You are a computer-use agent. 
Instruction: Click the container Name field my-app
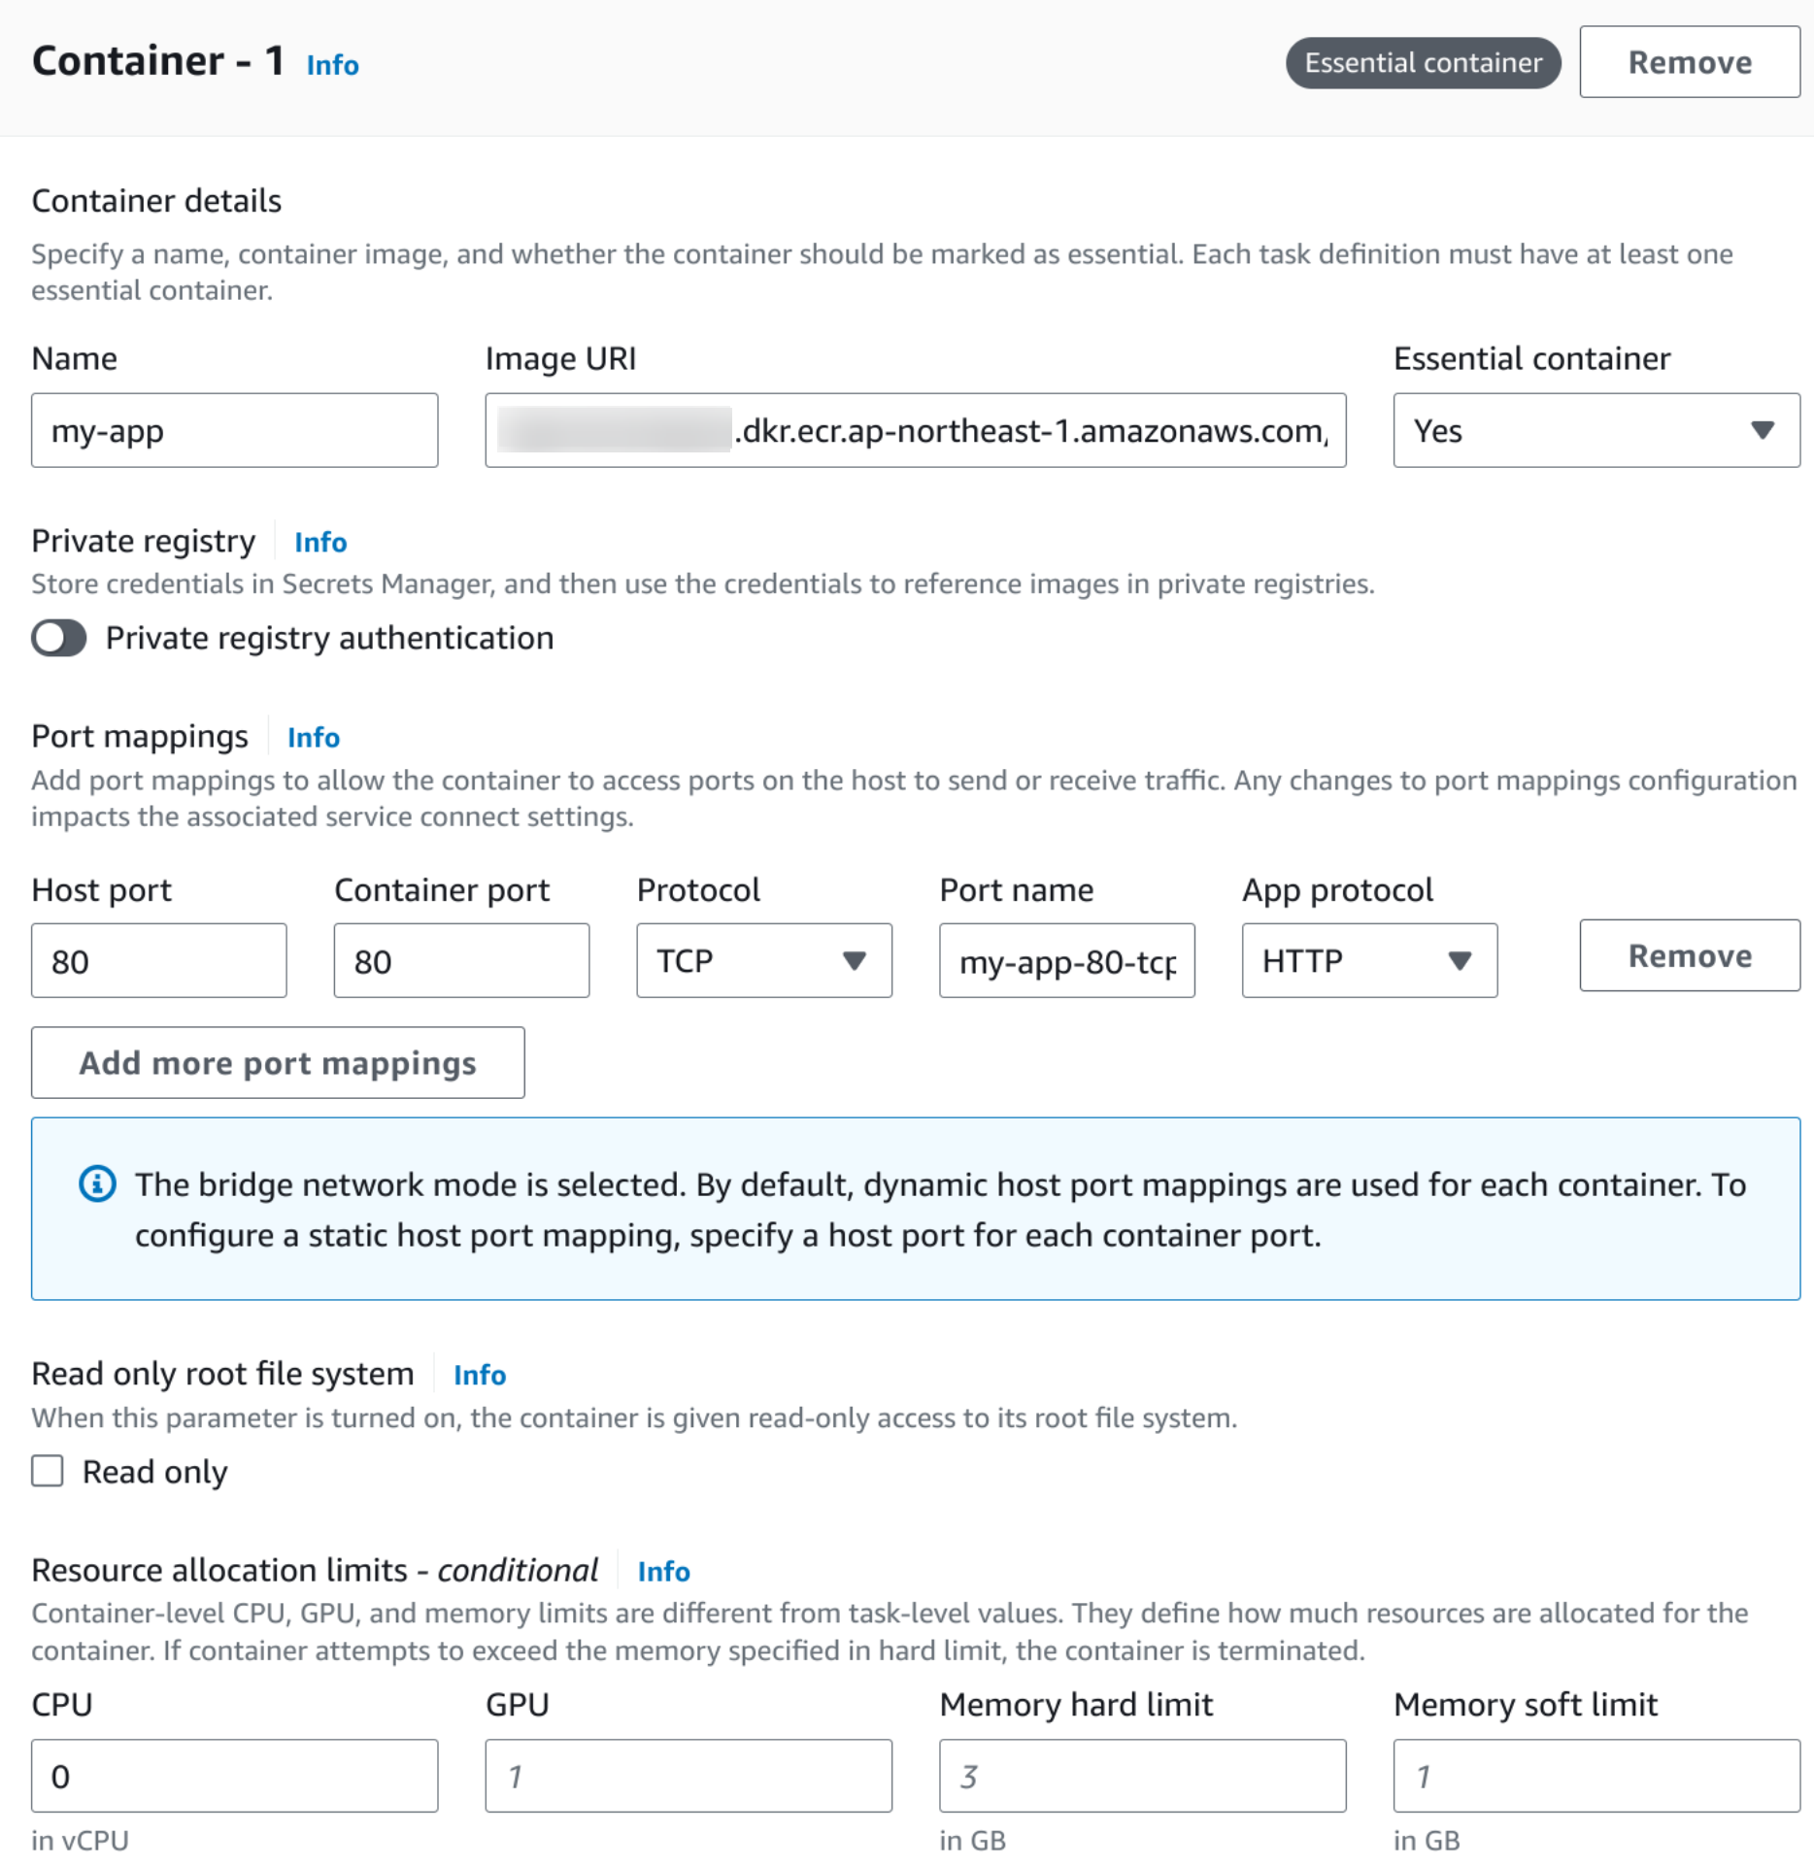pyautogui.click(x=234, y=430)
